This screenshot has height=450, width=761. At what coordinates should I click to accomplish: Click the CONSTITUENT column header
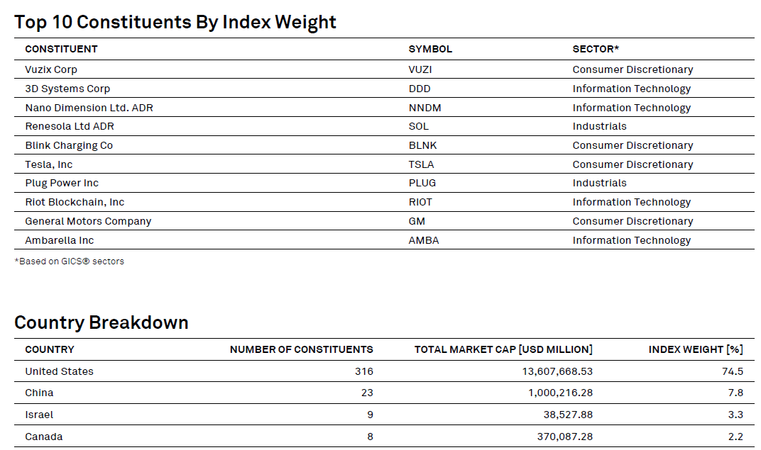coord(60,49)
